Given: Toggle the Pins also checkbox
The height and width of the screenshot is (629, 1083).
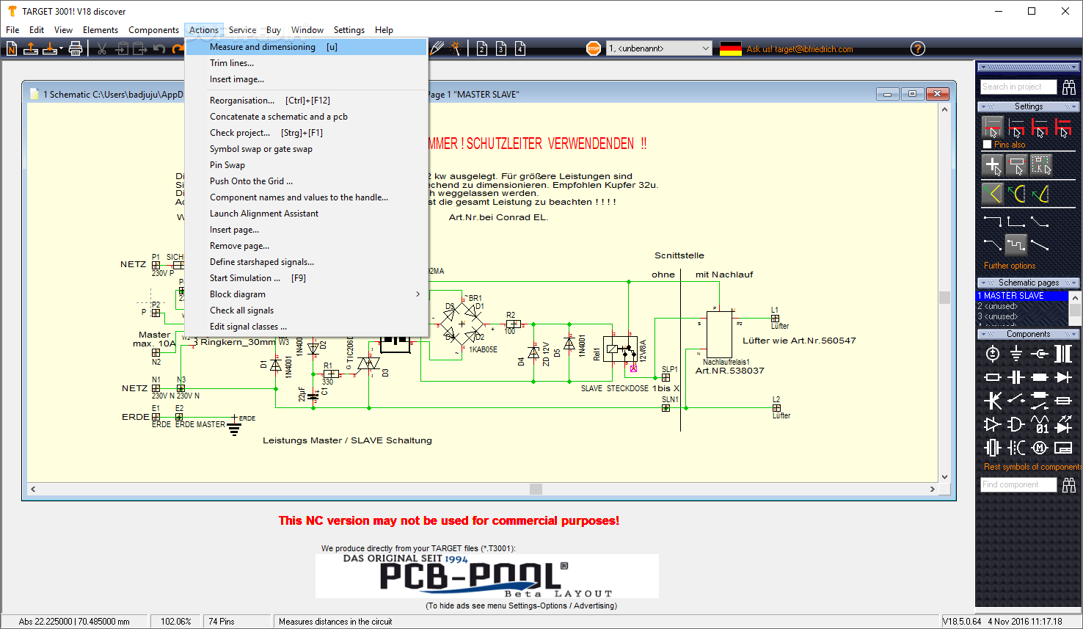Looking at the screenshot, I should (x=987, y=145).
